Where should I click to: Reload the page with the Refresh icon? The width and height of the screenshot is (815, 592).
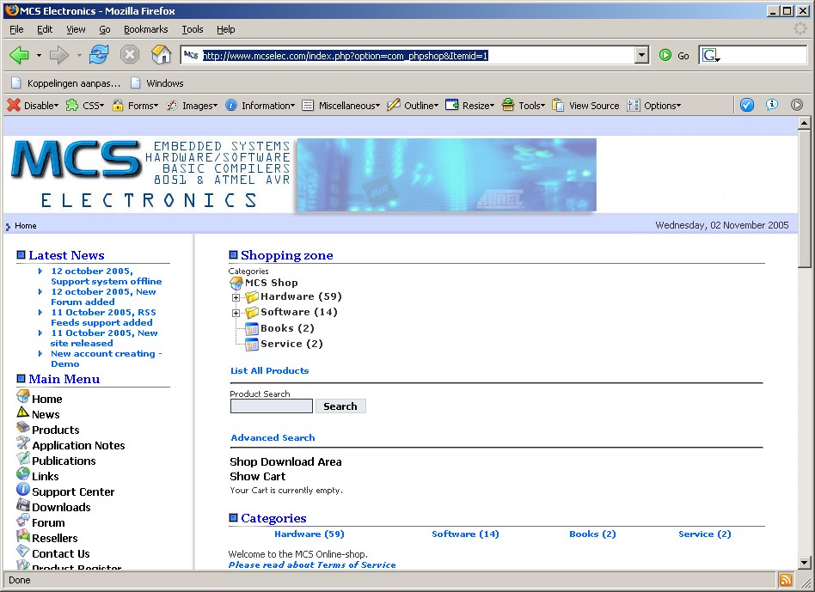[99, 54]
